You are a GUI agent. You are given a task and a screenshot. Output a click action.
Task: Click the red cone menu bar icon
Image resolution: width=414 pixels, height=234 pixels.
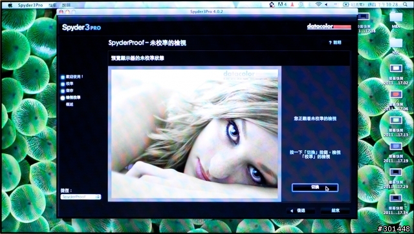click(292, 5)
